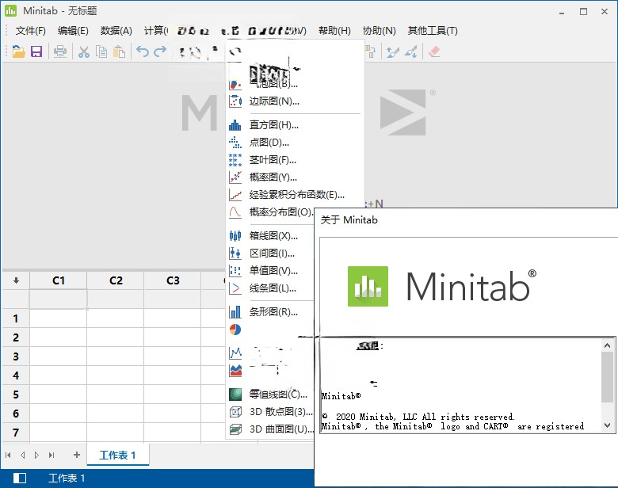Select 直方图(H) histogram from the menu
The width and height of the screenshot is (618, 488).
273,125
